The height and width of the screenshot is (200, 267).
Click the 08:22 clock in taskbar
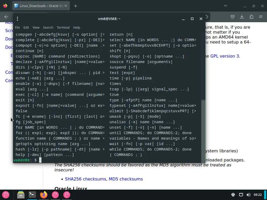257,195
